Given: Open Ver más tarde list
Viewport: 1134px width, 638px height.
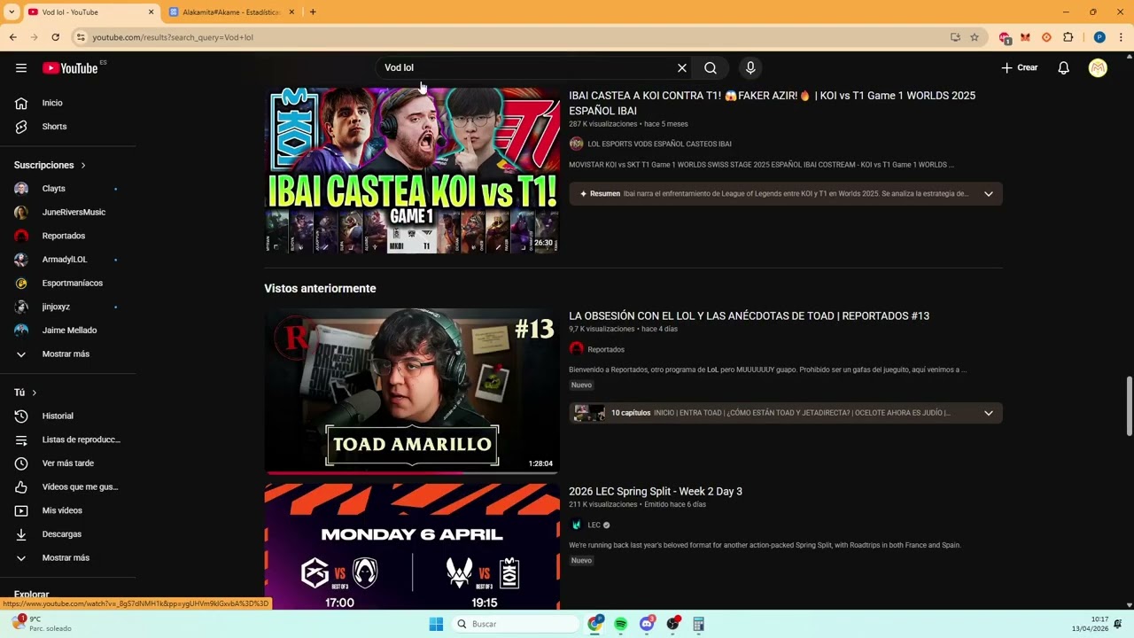Looking at the screenshot, I should (68, 463).
